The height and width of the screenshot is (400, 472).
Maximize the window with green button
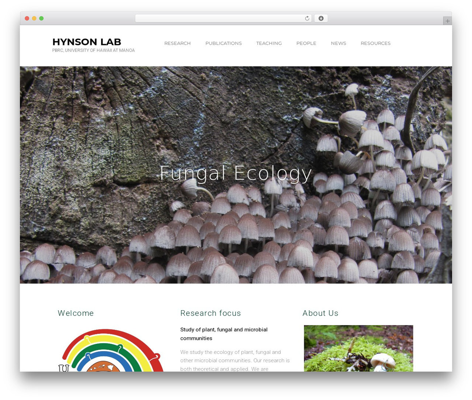tap(41, 18)
